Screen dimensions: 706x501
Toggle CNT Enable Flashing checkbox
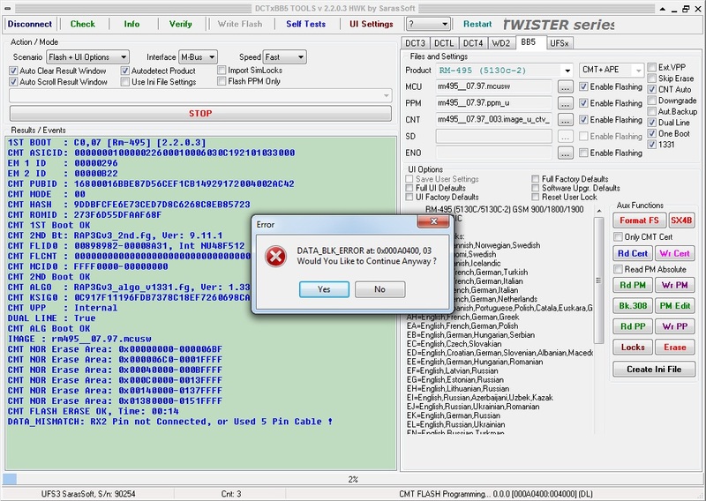[x=583, y=120]
